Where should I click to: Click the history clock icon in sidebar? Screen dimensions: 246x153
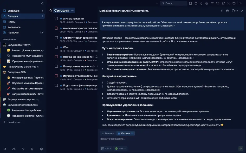tap(23, 149)
